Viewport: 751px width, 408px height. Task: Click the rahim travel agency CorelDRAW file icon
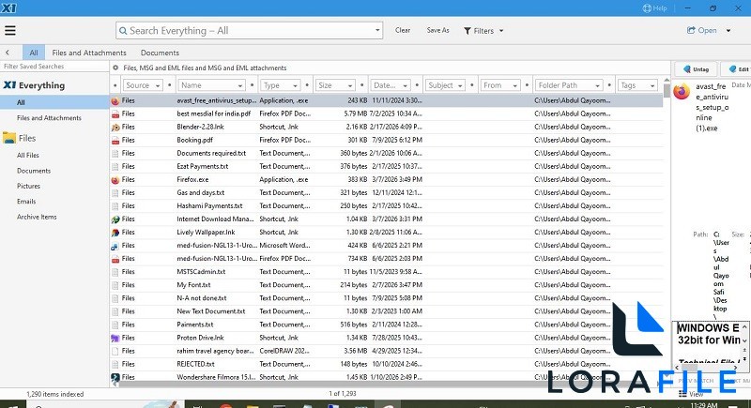point(115,351)
